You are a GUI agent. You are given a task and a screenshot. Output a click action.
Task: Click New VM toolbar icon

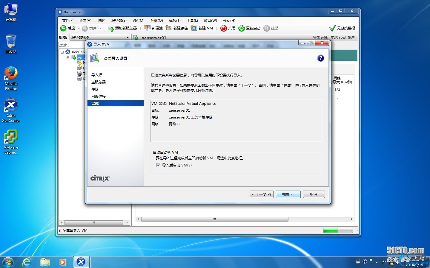(194, 28)
